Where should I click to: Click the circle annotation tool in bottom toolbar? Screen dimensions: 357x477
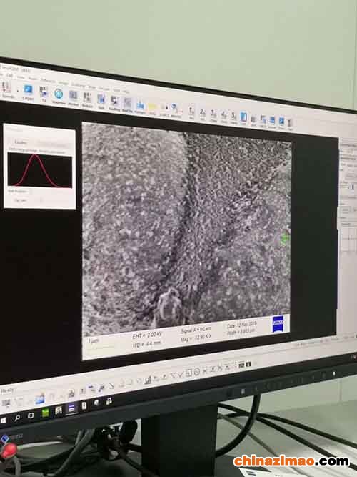click(x=196, y=372)
